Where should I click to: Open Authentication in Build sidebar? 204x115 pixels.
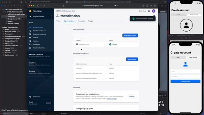click(x=38, y=27)
